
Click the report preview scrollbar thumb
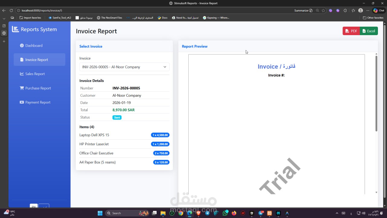(x=376, y=93)
